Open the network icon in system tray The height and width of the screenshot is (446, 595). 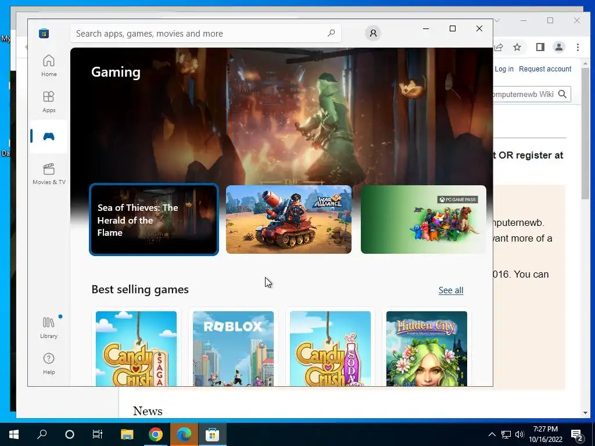coord(506,434)
